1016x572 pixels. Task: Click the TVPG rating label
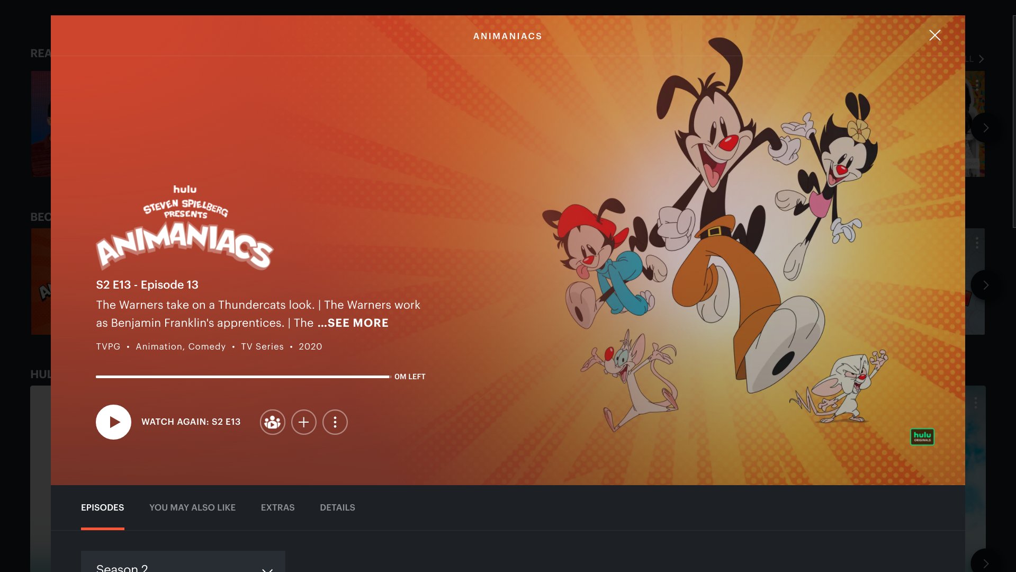(x=108, y=346)
